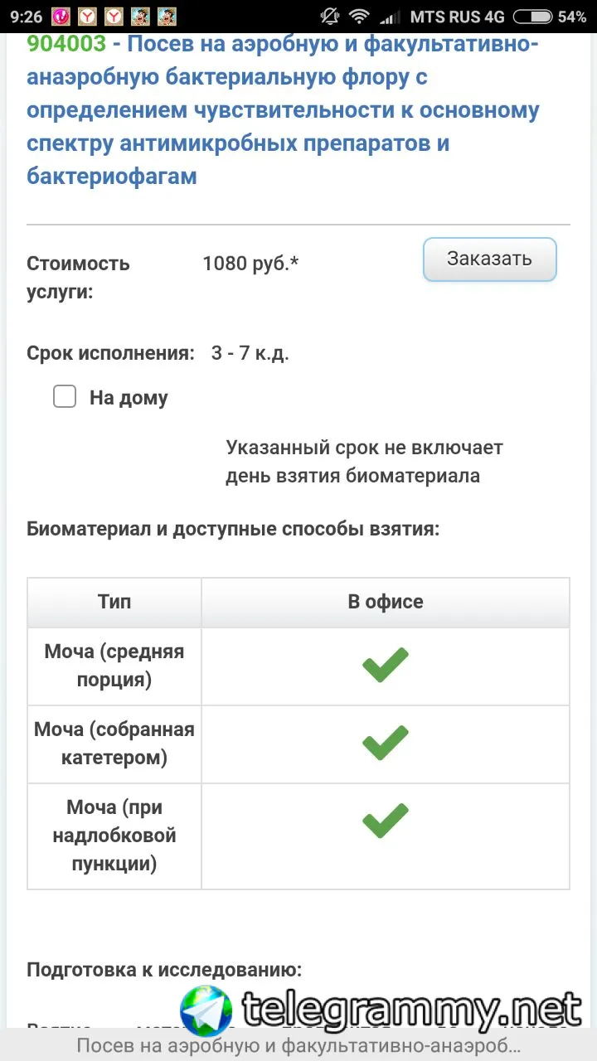Screen dimensions: 597x1061
Task: Select the Тип column header
Action: click(x=114, y=602)
